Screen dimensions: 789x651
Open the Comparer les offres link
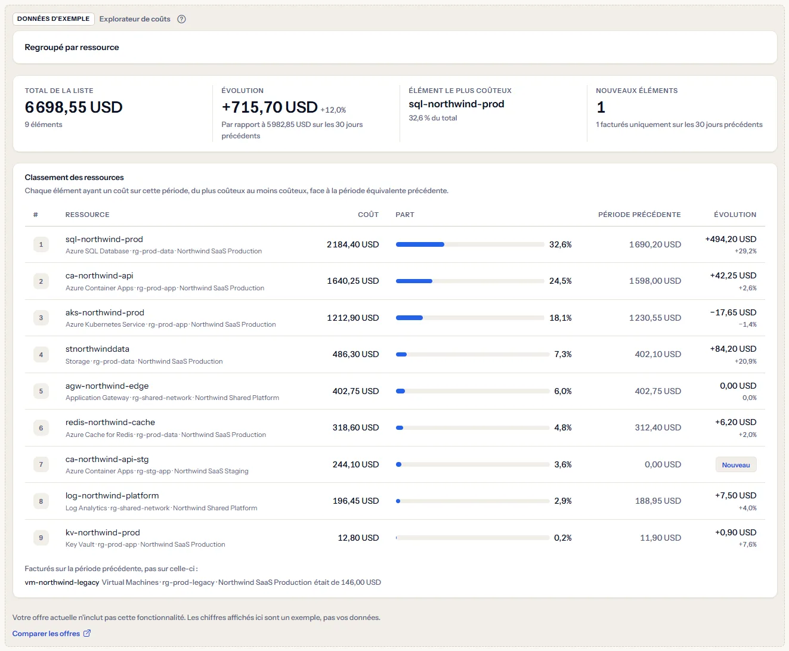51,633
